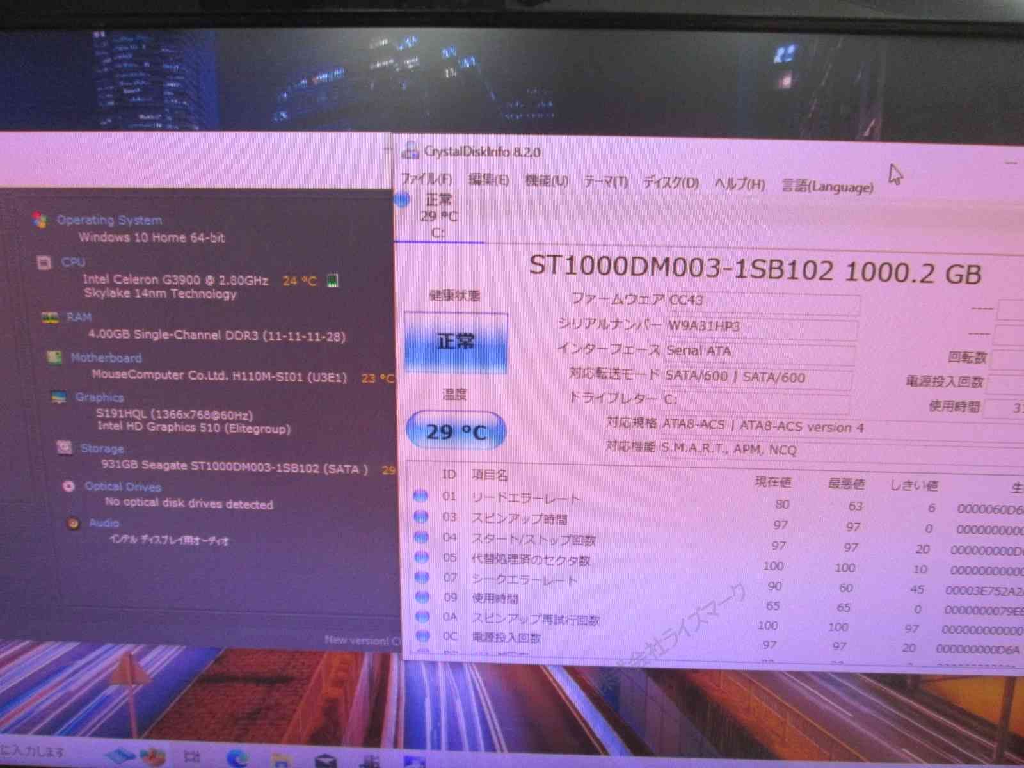Click status circle for attribute 0C 電源投入回数
The height and width of the screenshot is (768, 1024).
[422, 636]
